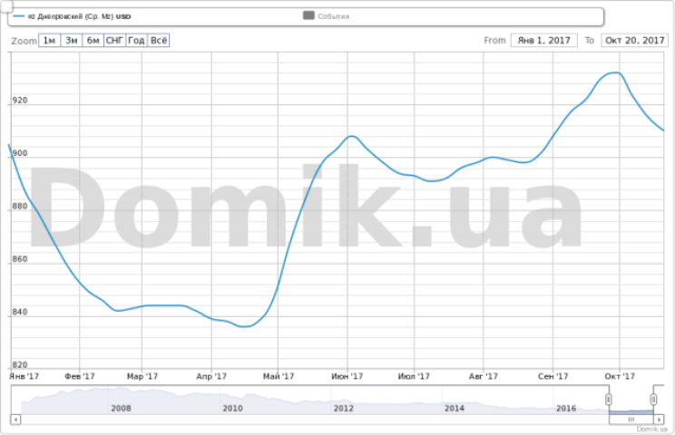675x435 pixels.
Task: Click the navigator scrollbar left arrow
Action: (x=15, y=419)
